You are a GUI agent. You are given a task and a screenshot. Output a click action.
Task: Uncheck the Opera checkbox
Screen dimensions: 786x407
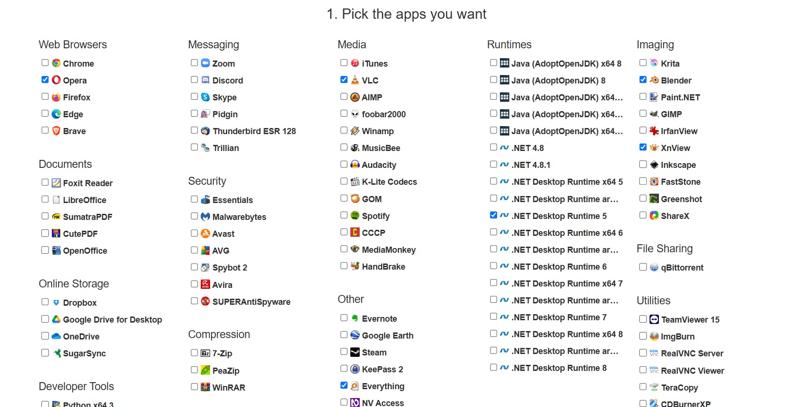(x=45, y=80)
